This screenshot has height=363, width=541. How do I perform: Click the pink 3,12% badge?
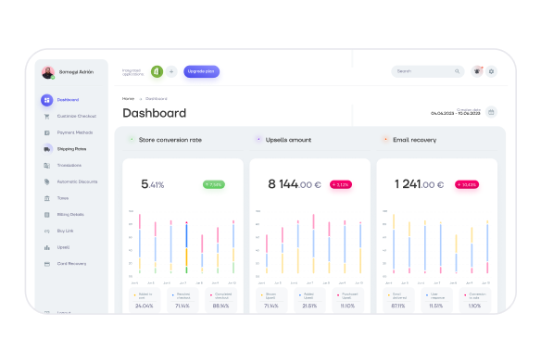341,184
